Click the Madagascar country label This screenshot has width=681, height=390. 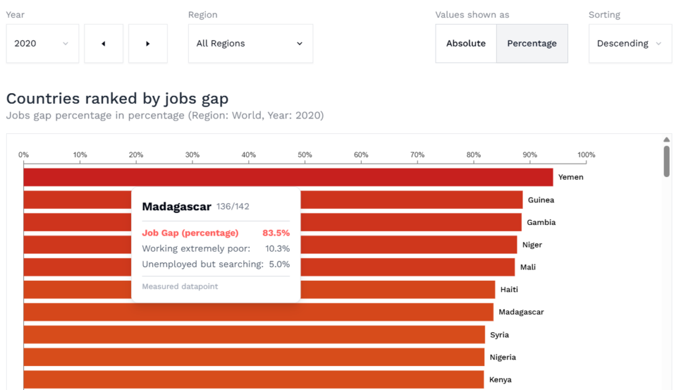[521, 312]
